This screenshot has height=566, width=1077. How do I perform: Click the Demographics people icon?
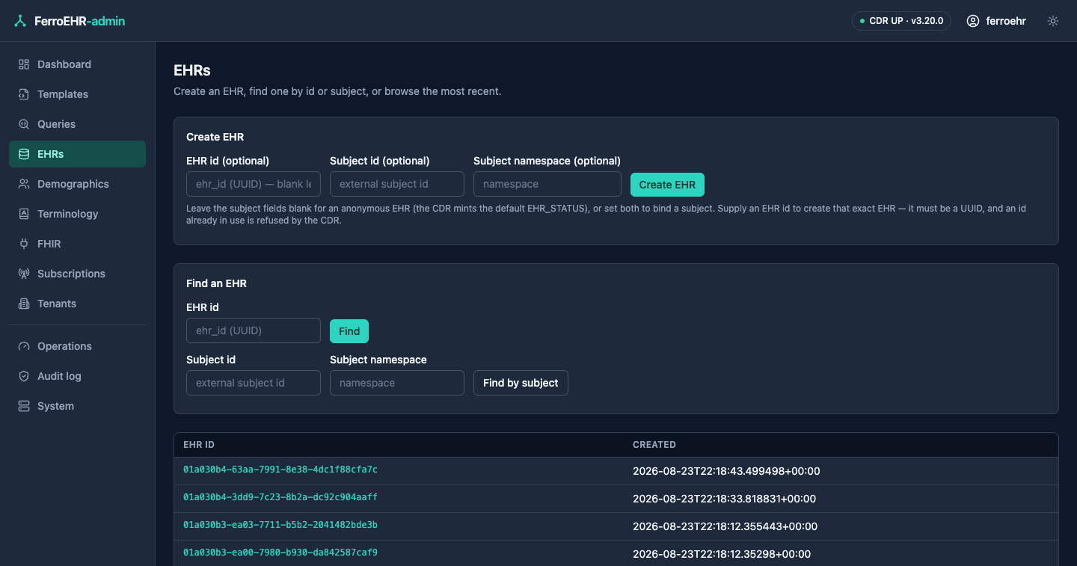click(24, 184)
